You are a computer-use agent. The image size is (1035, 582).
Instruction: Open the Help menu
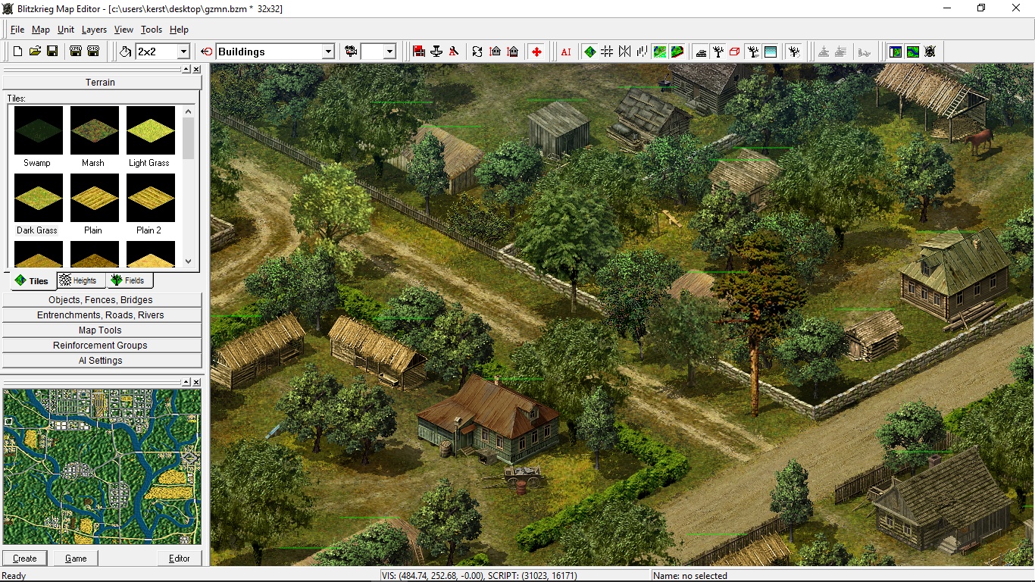[179, 30]
